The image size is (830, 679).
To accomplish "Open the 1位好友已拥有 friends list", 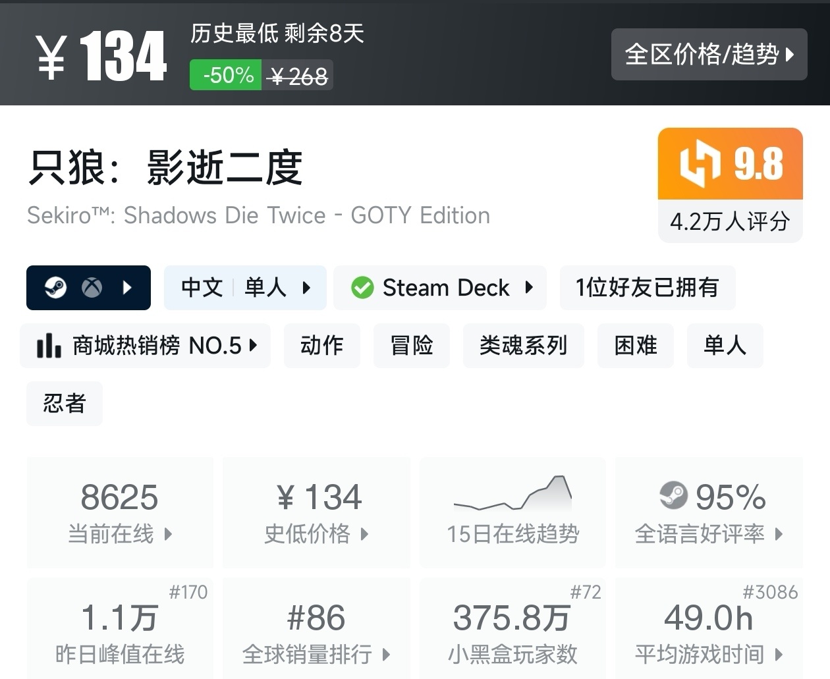I will coord(647,288).
